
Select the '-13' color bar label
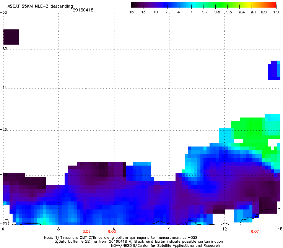[x=142, y=12]
